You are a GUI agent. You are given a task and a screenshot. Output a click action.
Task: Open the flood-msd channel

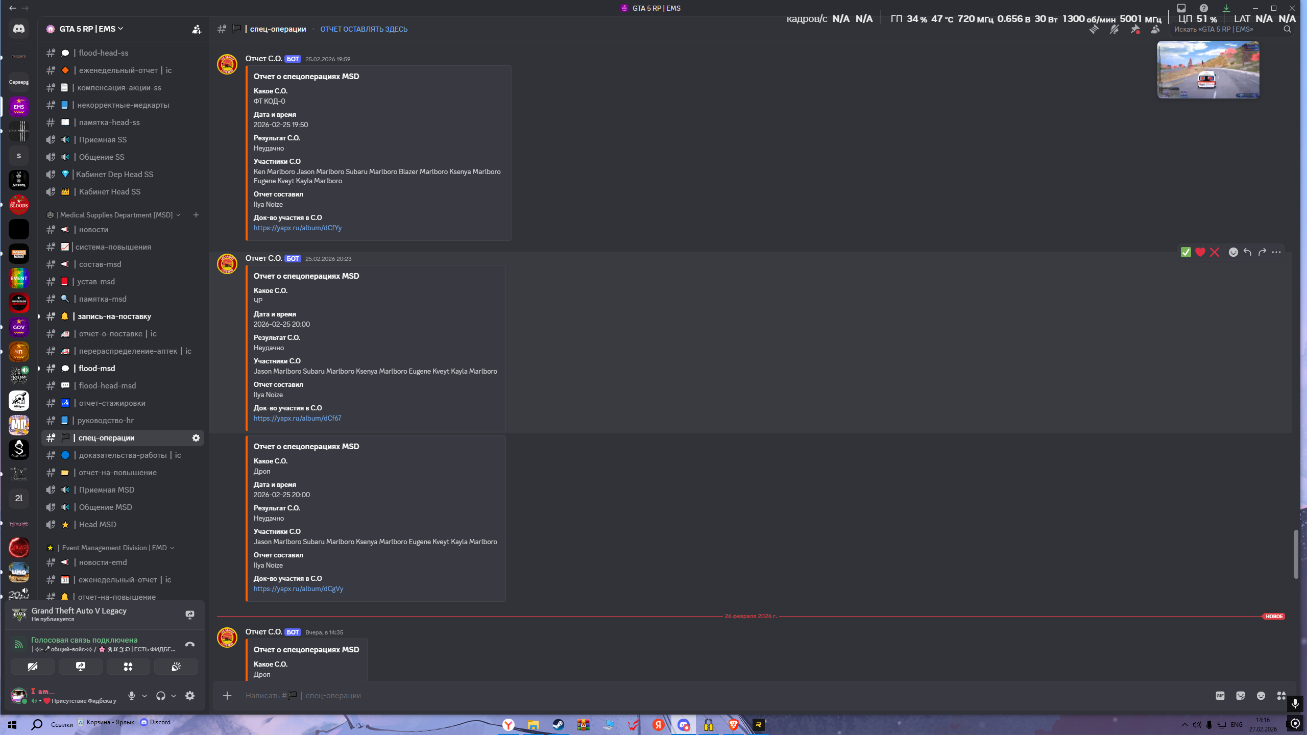click(x=97, y=369)
